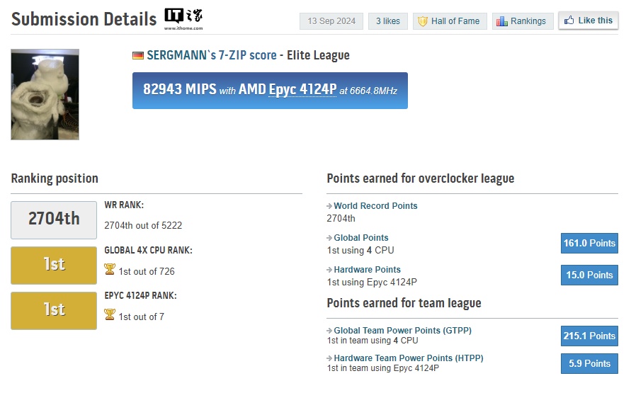The image size is (631, 393).
Task: Click the arrow icon before Hardware Team Power Points
Action: (x=329, y=358)
